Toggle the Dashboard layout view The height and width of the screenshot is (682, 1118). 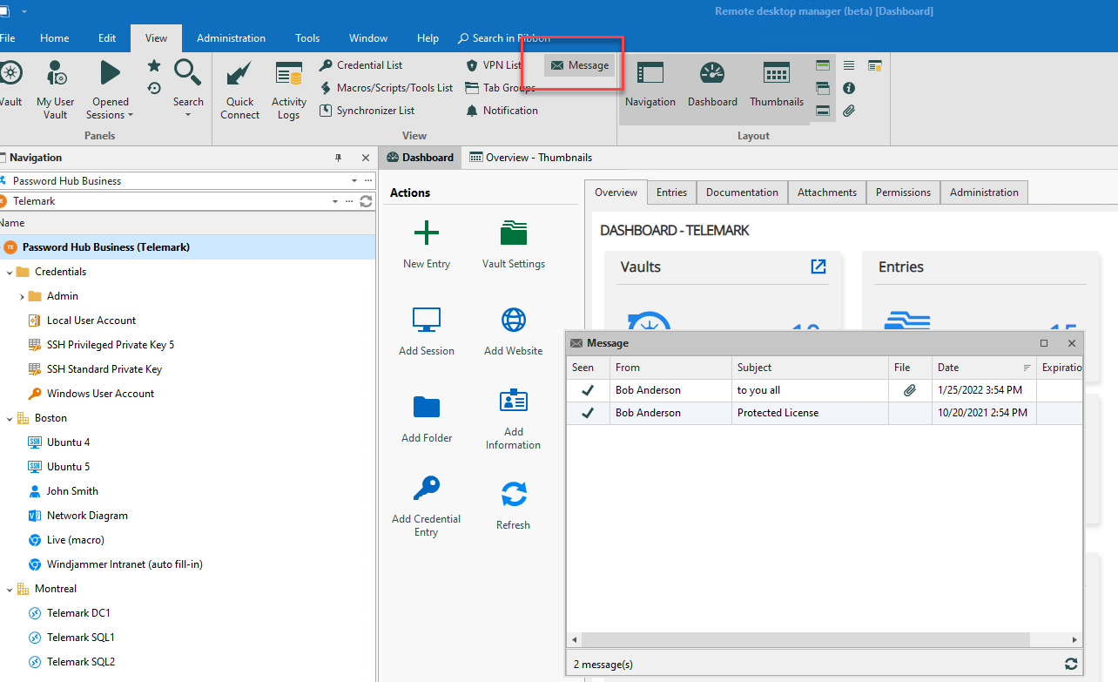(712, 85)
